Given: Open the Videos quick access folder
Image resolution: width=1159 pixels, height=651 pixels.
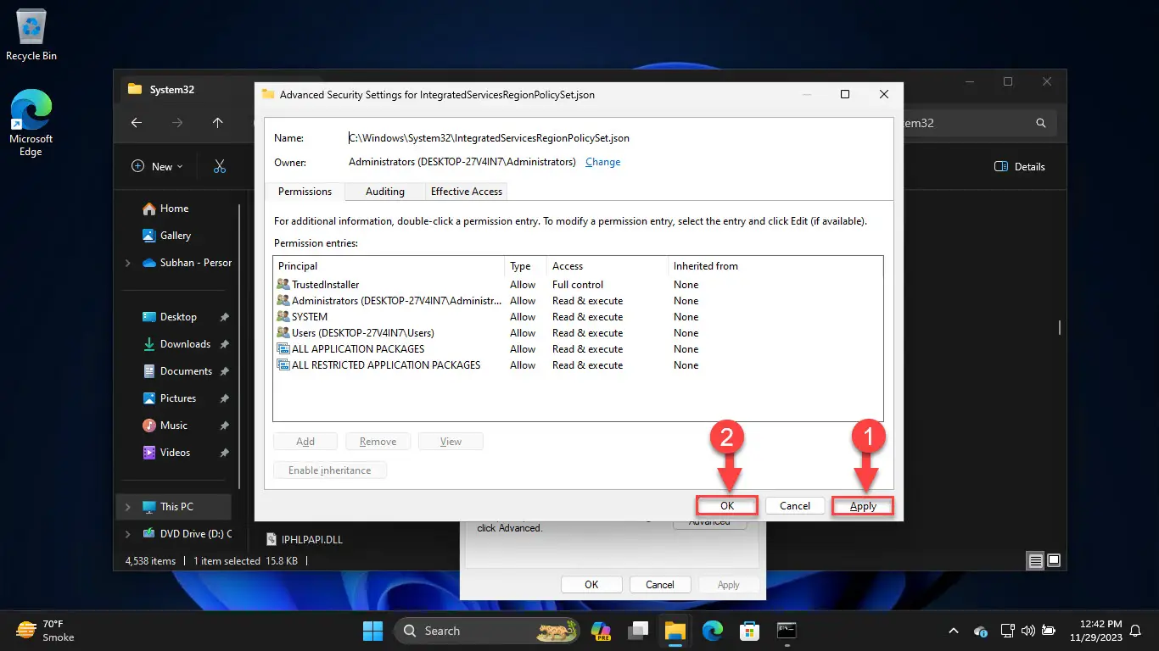Looking at the screenshot, I should (176, 453).
